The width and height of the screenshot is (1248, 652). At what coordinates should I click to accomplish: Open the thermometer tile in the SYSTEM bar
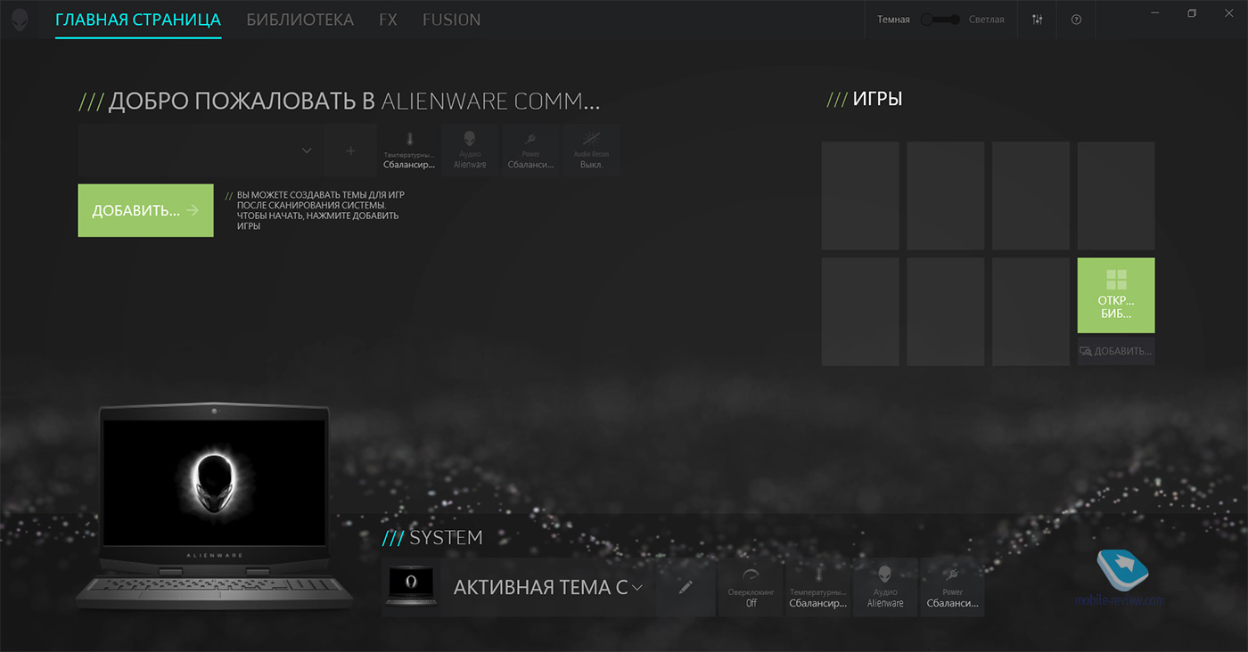coord(818,587)
